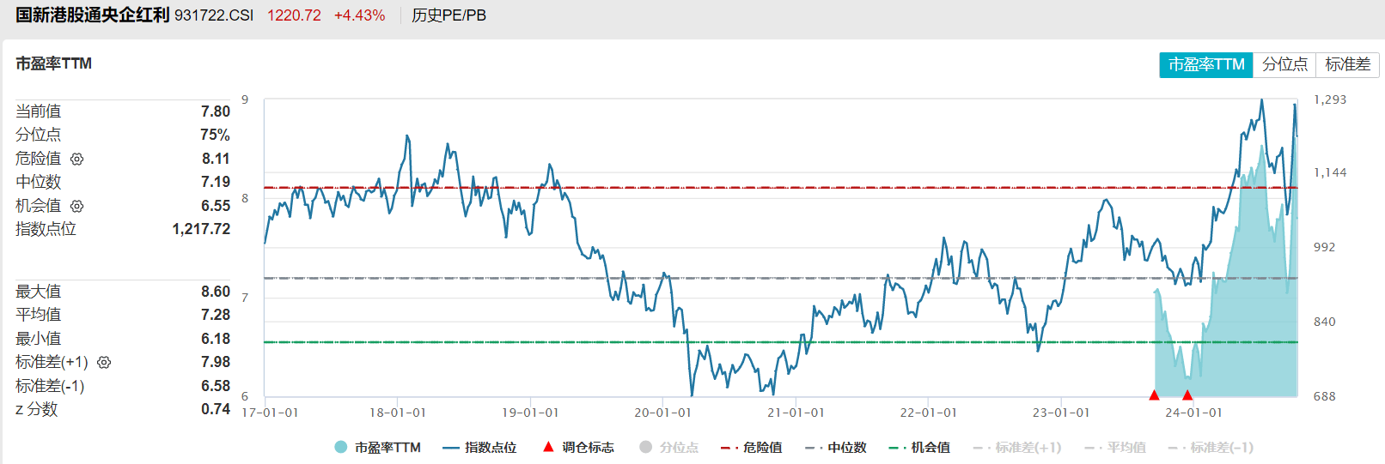Hide 危险值 line via legend

[752, 448]
